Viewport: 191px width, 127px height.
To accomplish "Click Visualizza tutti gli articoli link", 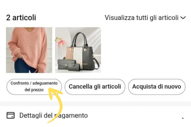I will point(142,18).
